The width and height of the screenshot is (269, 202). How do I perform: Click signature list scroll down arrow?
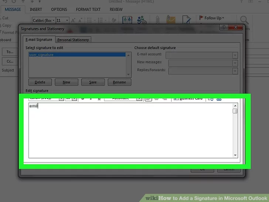(x=128, y=74)
